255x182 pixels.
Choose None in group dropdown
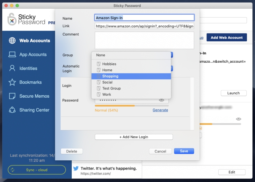[x=131, y=55]
